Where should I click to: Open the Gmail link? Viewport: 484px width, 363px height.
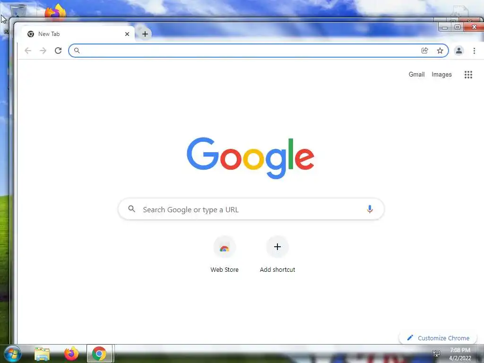click(x=416, y=74)
